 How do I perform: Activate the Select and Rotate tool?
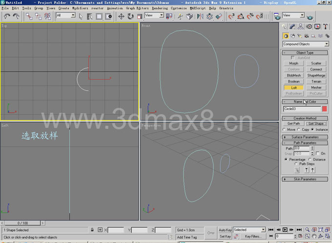click(130, 16)
